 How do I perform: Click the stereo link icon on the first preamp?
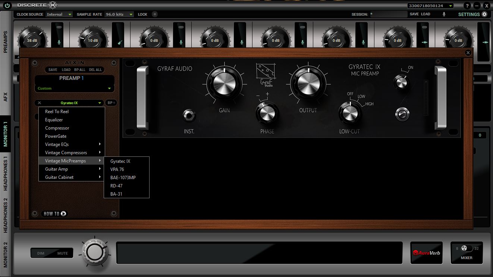pos(59,27)
